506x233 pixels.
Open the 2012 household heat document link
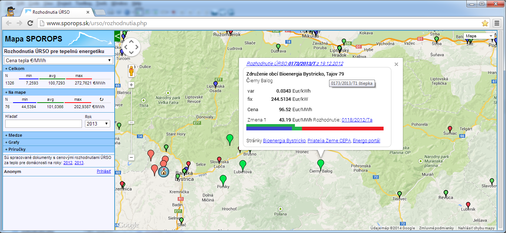pyautogui.click(x=68, y=163)
